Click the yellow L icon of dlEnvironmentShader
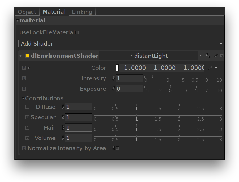This screenshot has width=239, height=182. 27,56
